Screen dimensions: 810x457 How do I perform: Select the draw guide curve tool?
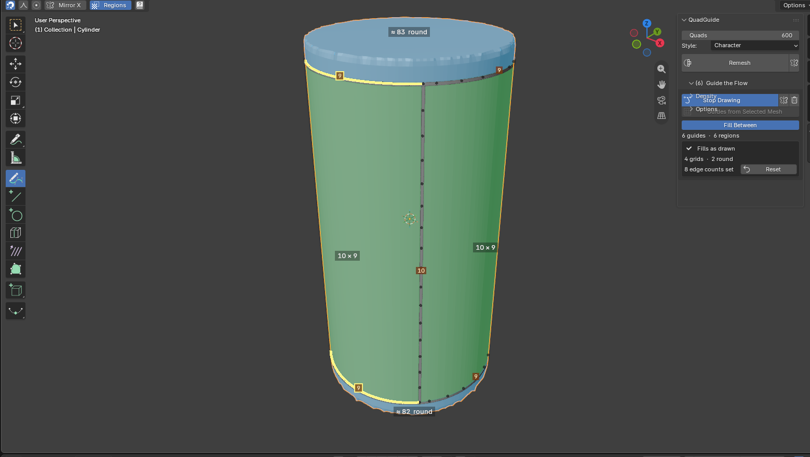pos(16,178)
